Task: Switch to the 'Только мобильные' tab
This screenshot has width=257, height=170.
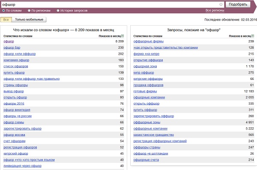Action: pos(29,20)
